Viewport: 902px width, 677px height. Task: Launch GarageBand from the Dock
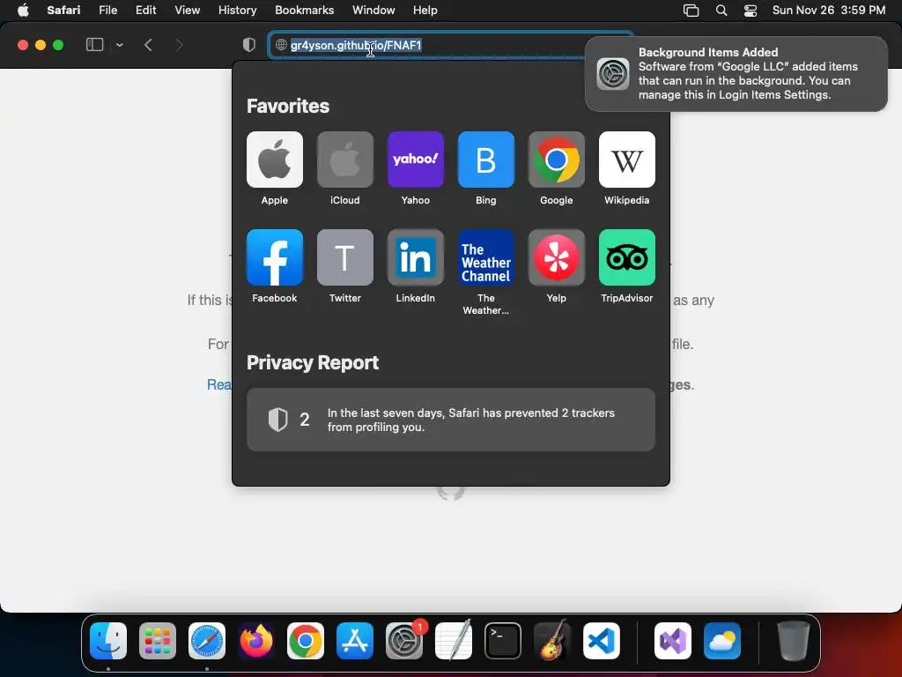[x=551, y=641]
